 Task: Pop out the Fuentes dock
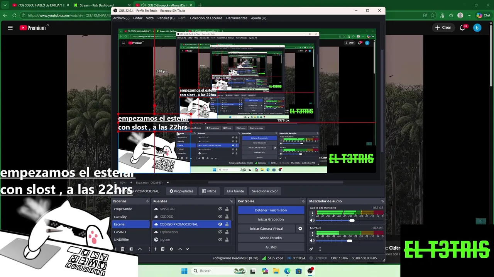[x=232, y=201]
